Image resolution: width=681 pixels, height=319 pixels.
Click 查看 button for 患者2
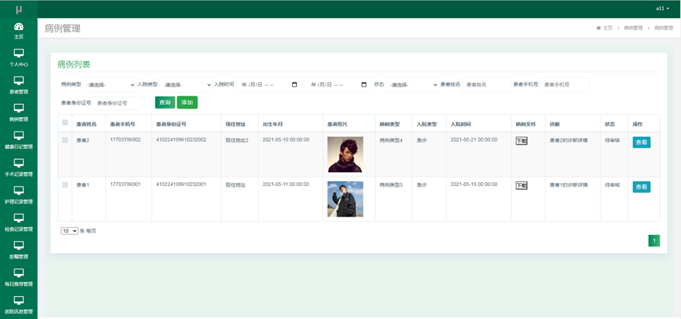641,142
